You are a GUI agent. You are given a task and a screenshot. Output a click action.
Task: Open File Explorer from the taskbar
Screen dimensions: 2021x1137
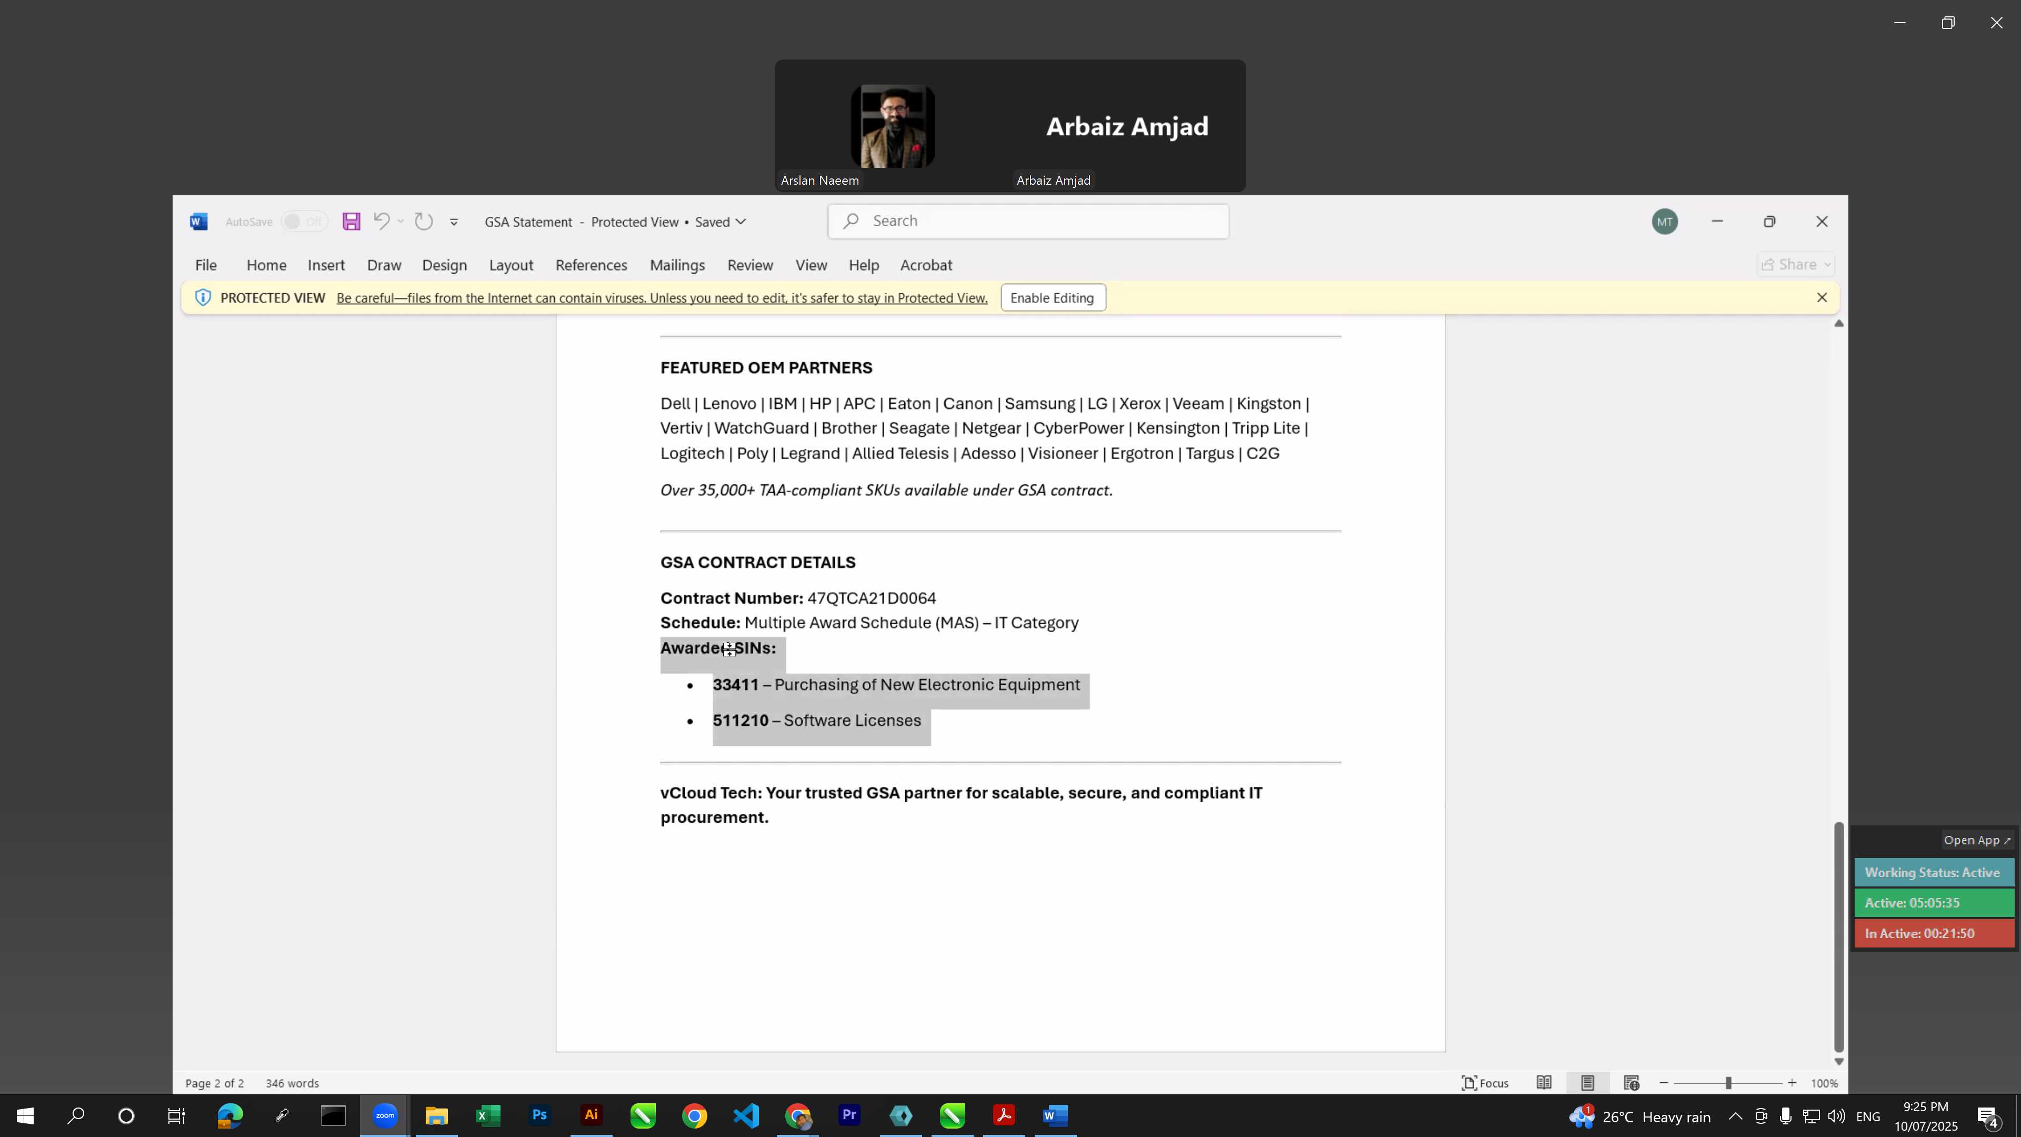(436, 1116)
